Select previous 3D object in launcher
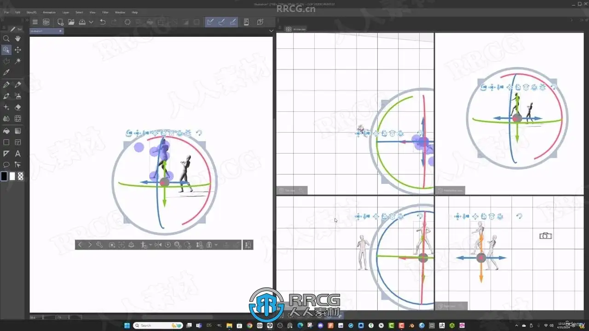 coord(80,245)
